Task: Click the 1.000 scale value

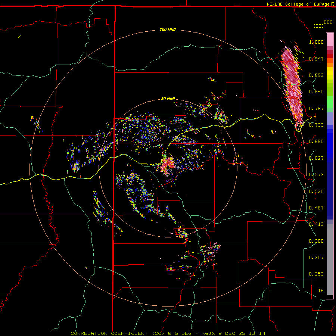Action: click(316, 42)
